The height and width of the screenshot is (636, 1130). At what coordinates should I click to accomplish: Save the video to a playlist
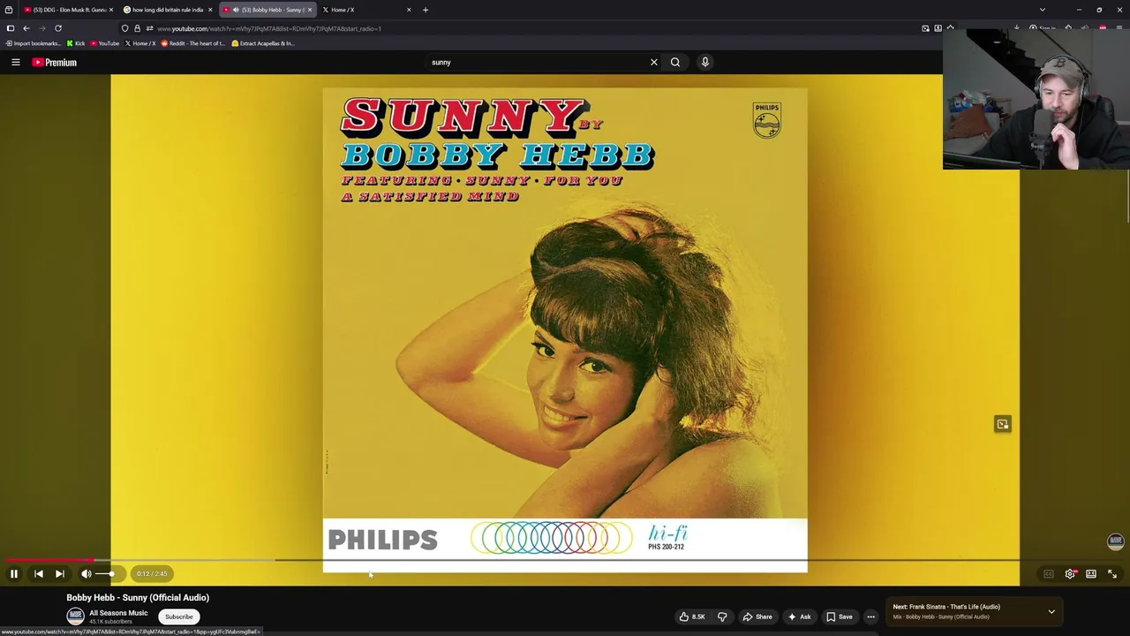[x=839, y=617]
